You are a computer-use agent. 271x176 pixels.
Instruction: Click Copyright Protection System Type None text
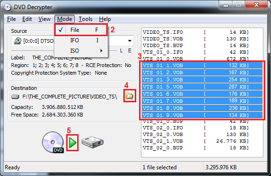coord(59,73)
